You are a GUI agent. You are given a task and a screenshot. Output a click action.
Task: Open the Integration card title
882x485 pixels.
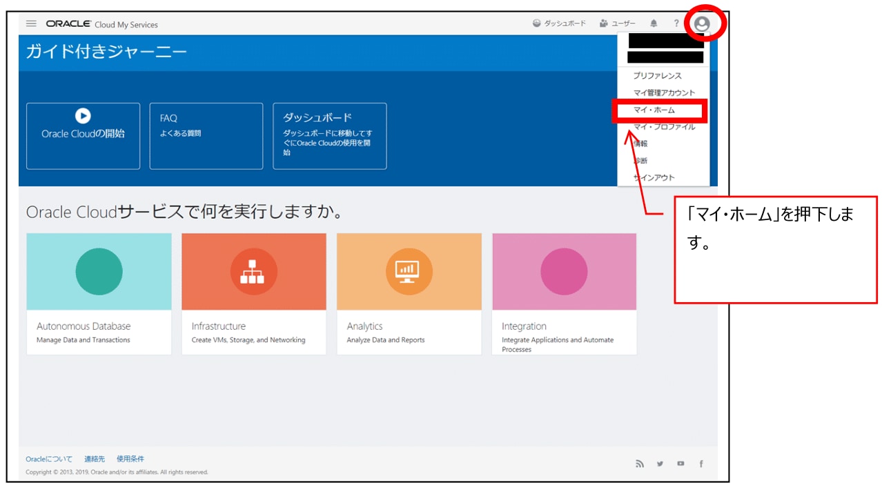point(524,326)
